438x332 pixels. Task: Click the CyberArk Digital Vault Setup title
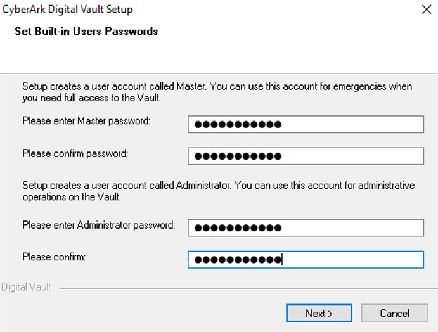pos(67,10)
